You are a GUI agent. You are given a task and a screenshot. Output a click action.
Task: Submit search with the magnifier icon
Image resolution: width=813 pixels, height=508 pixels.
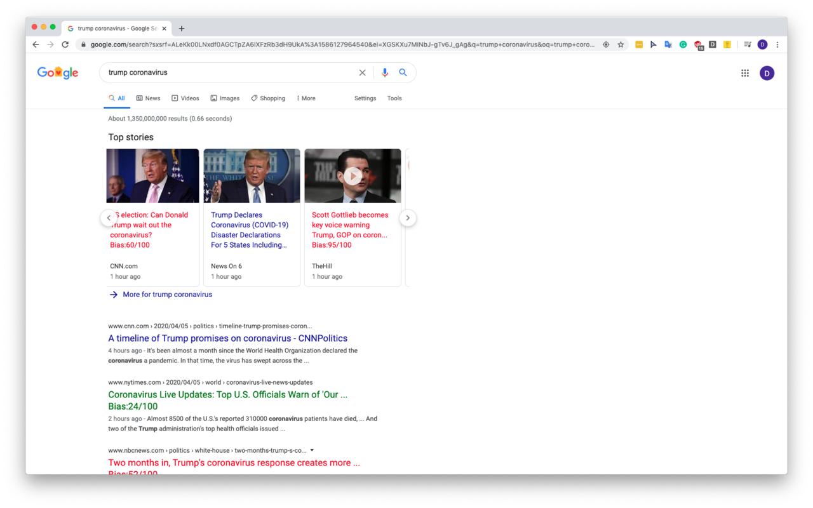[x=403, y=72]
